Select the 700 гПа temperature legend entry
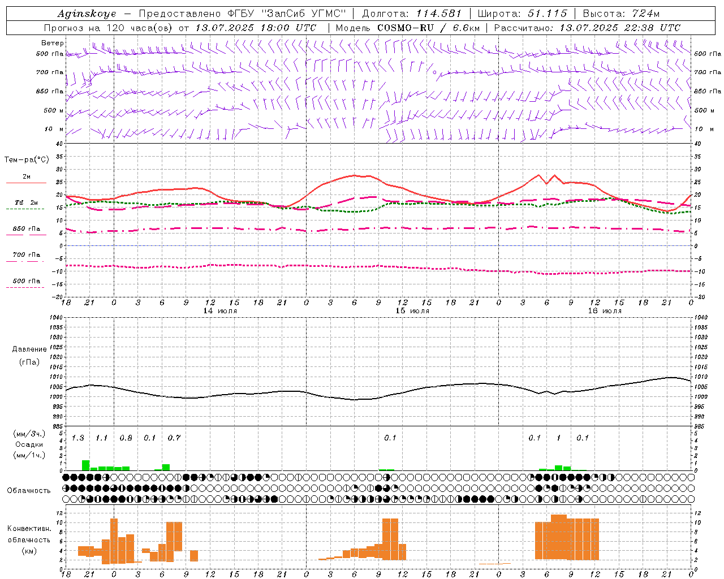Viewport: 724px width, 579px height. click(27, 255)
